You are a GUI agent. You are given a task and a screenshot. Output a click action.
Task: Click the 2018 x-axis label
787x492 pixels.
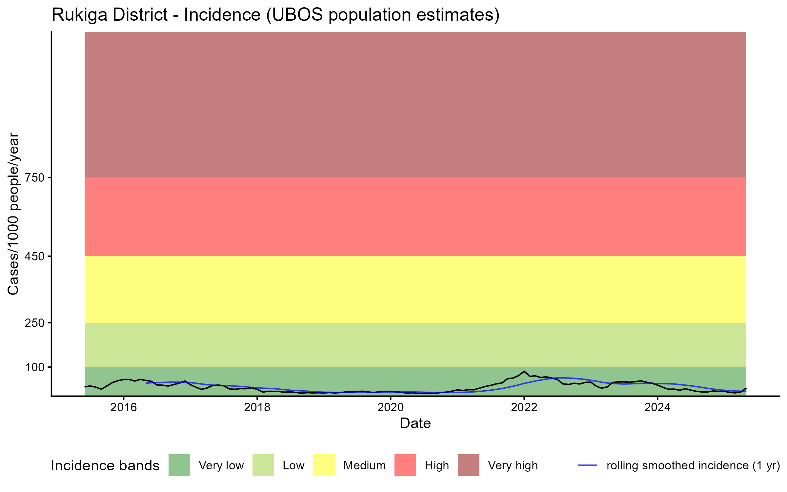(257, 407)
